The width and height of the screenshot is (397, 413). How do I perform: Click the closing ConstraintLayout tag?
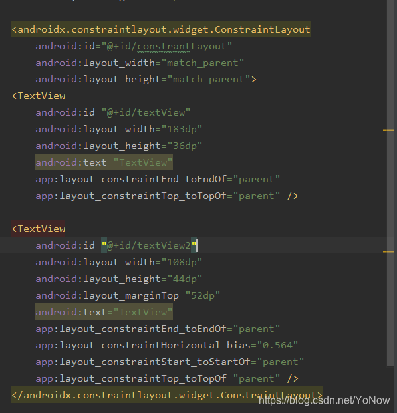point(167,395)
